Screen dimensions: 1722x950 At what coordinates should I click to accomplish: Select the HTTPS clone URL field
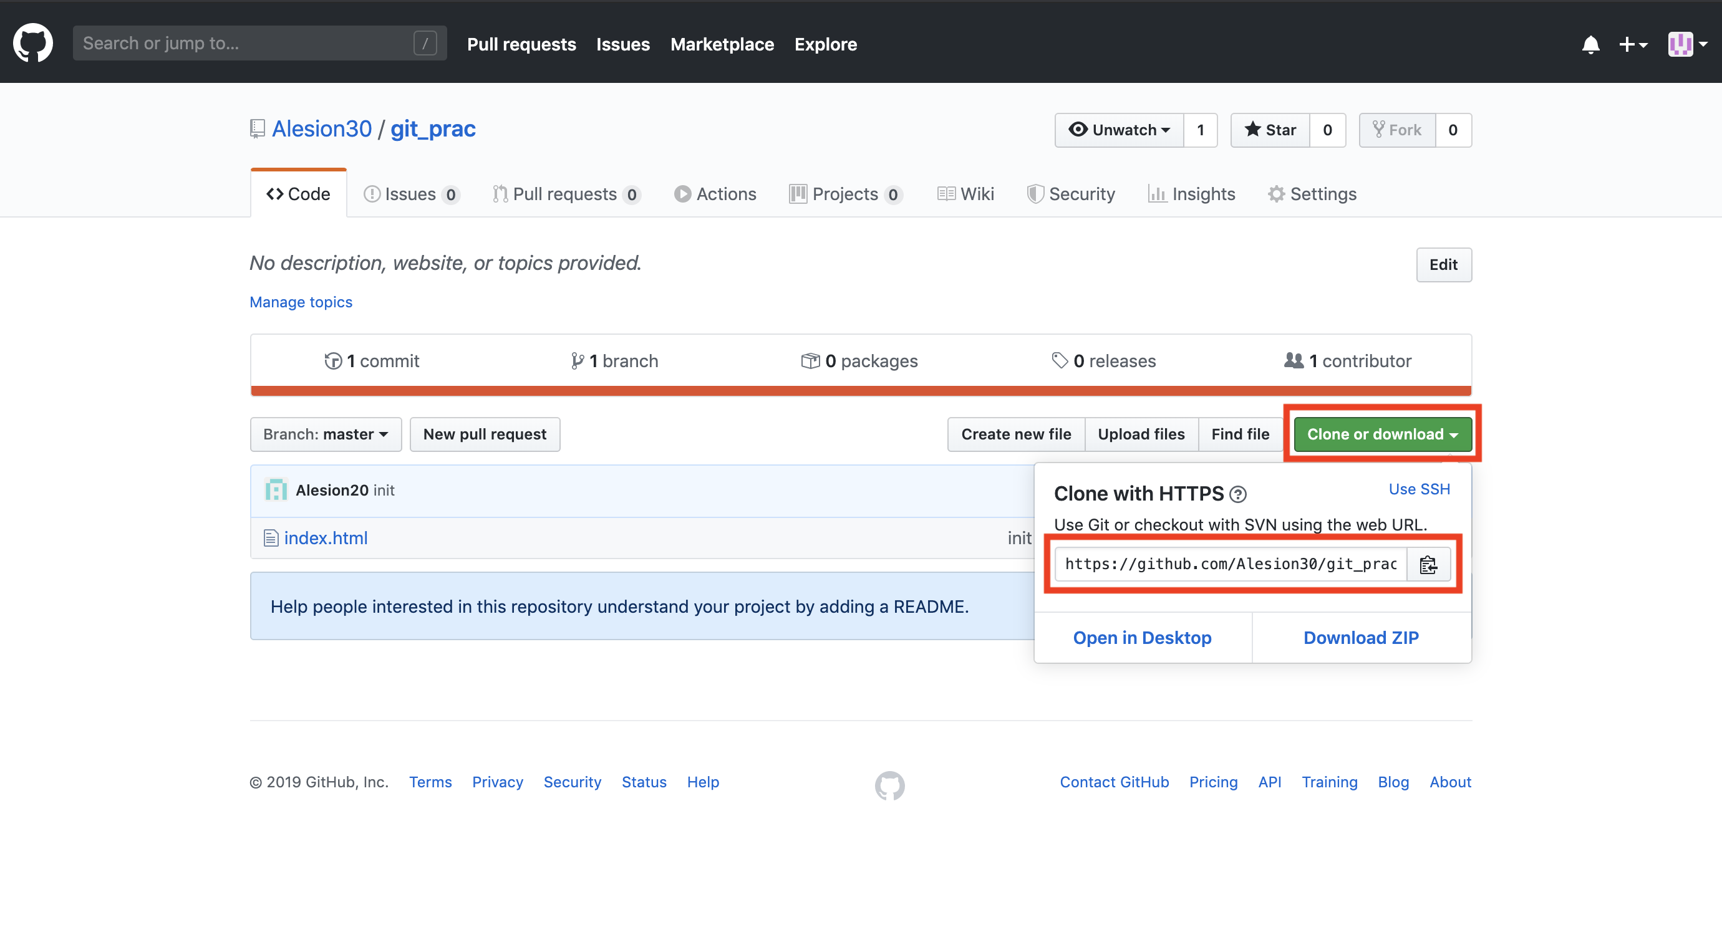(x=1231, y=564)
